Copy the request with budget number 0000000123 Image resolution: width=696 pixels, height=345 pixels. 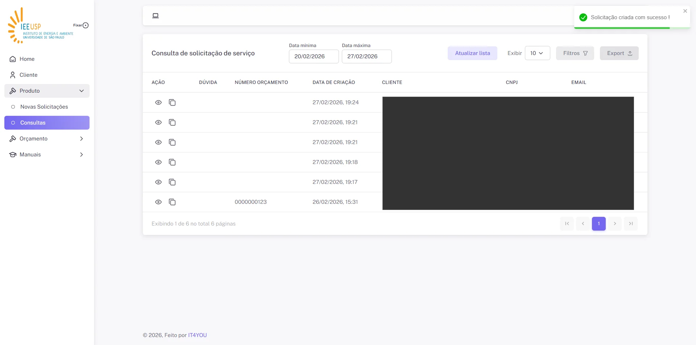[x=172, y=202]
